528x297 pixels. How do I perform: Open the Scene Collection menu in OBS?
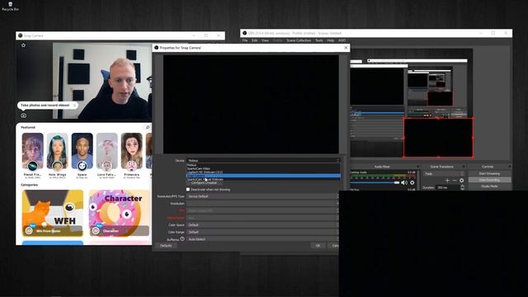(299, 40)
